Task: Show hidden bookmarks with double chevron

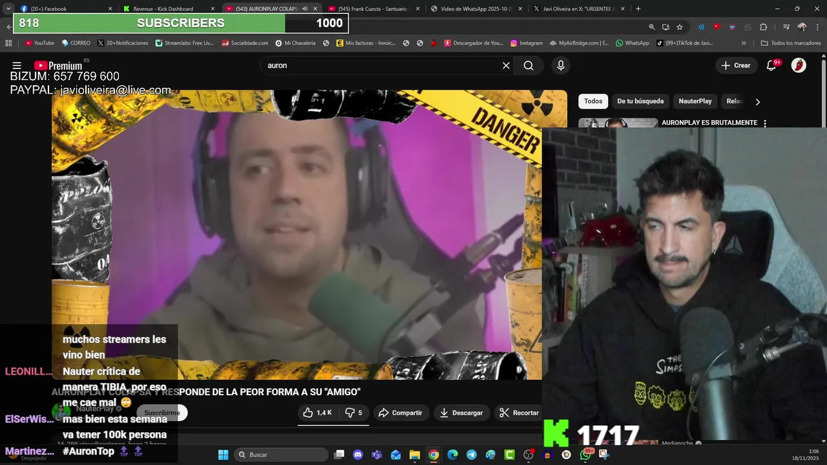Action: [x=744, y=43]
